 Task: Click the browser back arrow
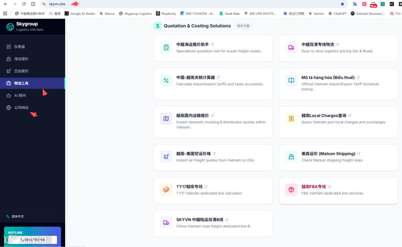pos(6,4)
